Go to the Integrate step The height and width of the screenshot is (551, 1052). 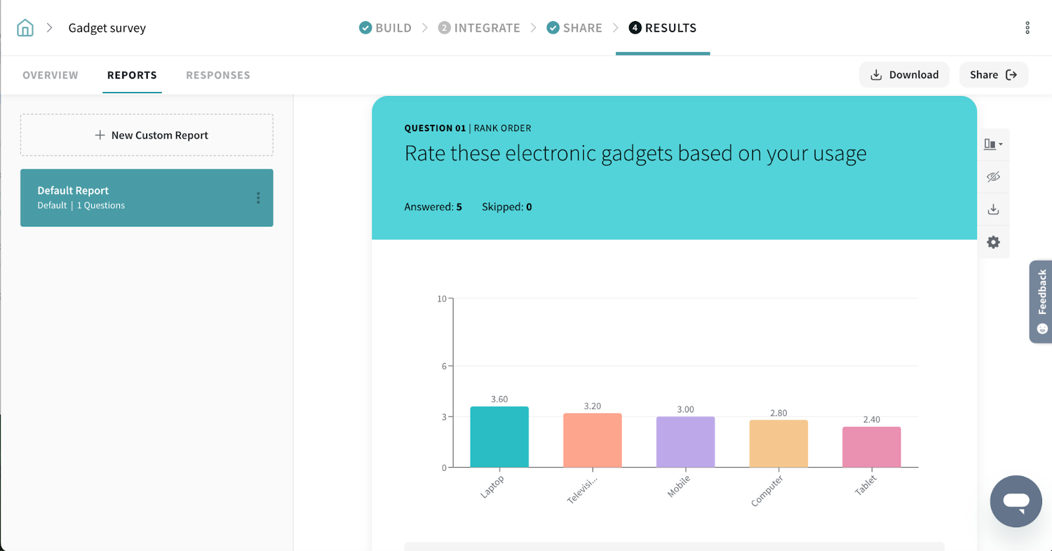coord(479,28)
